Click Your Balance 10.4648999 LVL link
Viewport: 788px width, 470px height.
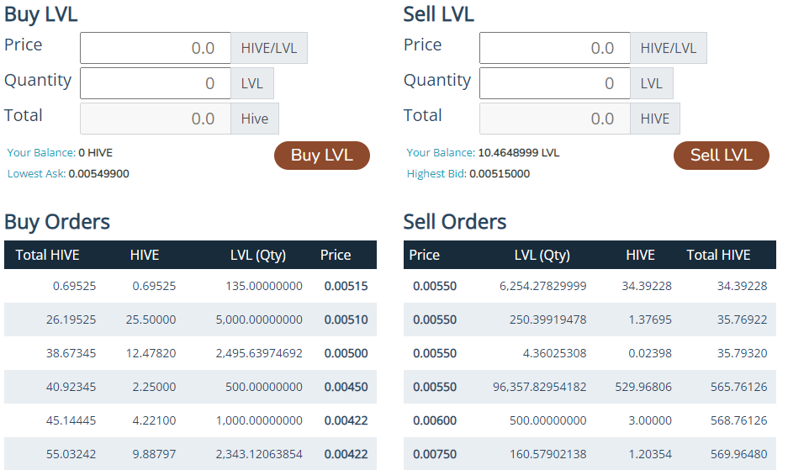click(x=483, y=153)
